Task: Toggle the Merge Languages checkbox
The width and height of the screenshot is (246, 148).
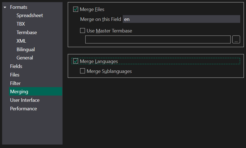Action: coord(76,61)
